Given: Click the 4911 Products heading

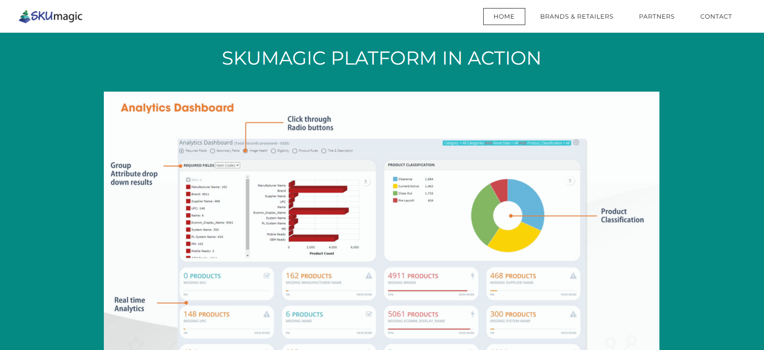Looking at the screenshot, I should pos(413,276).
